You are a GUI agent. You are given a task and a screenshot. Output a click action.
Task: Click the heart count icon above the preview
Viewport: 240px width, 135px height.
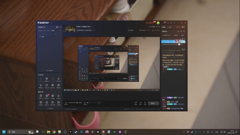pos(159,30)
